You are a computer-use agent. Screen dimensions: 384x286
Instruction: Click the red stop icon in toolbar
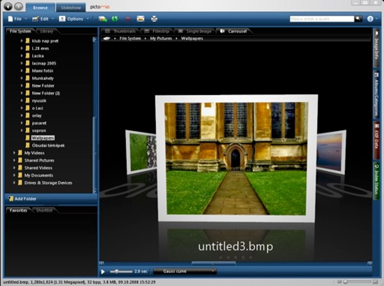pos(128,19)
